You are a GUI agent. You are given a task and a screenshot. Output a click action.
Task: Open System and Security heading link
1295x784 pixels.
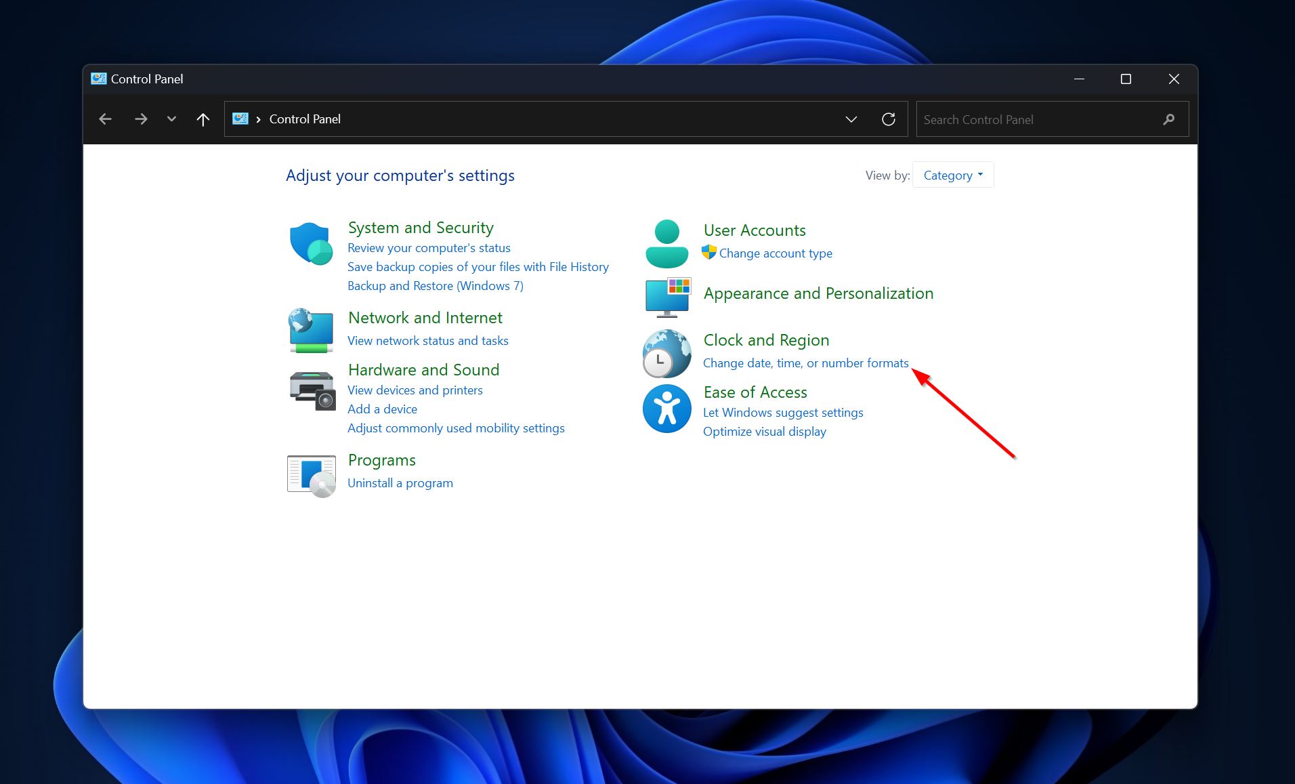point(421,228)
